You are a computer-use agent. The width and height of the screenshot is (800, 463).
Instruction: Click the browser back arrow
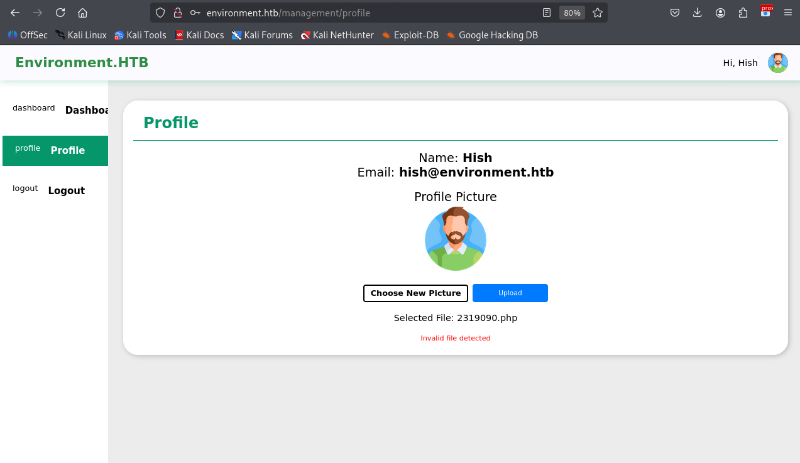coord(15,13)
